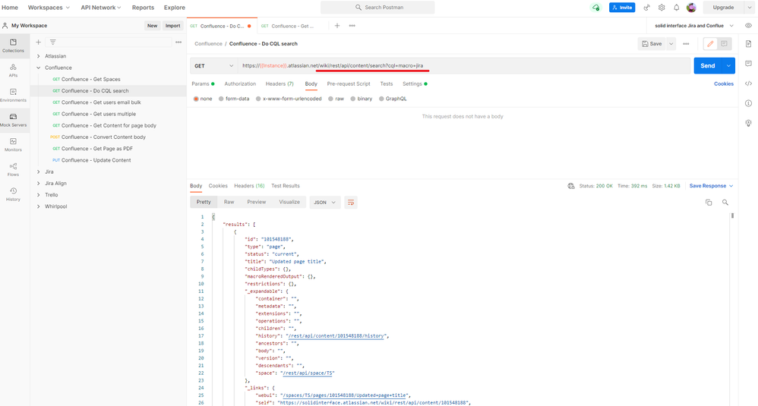Click the request URL input field
The image size is (758, 406).
[464, 66]
